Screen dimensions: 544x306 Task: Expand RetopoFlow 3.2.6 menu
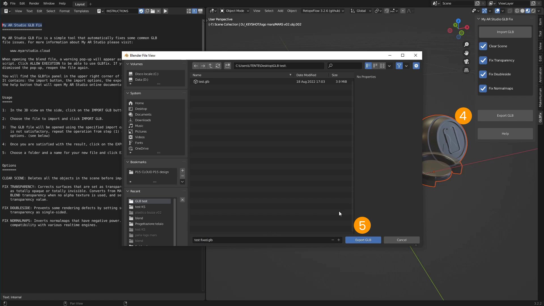(323, 11)
